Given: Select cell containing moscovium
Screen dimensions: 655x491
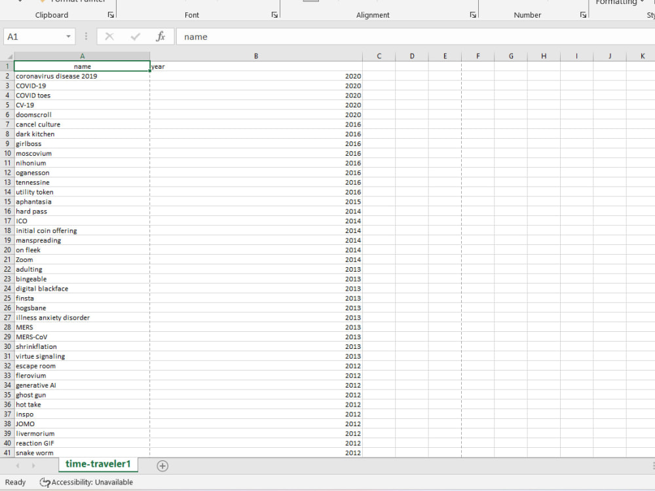Looking at the screenshot, I should pyautogui.click(x=83, y=153).
